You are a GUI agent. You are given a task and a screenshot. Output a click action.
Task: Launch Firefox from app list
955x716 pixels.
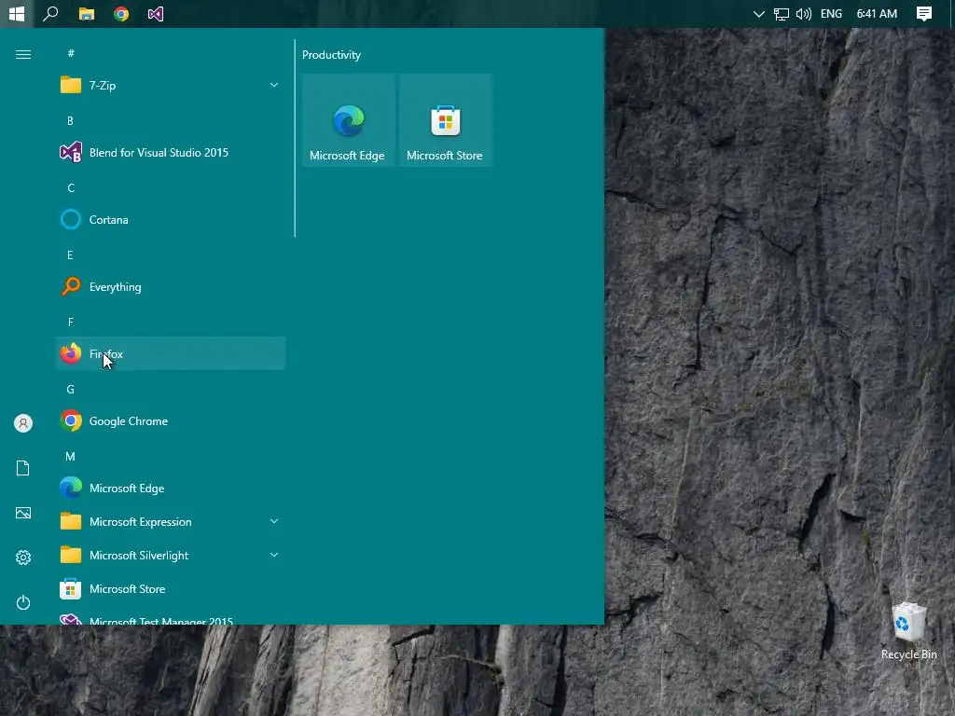coord(171,353)
